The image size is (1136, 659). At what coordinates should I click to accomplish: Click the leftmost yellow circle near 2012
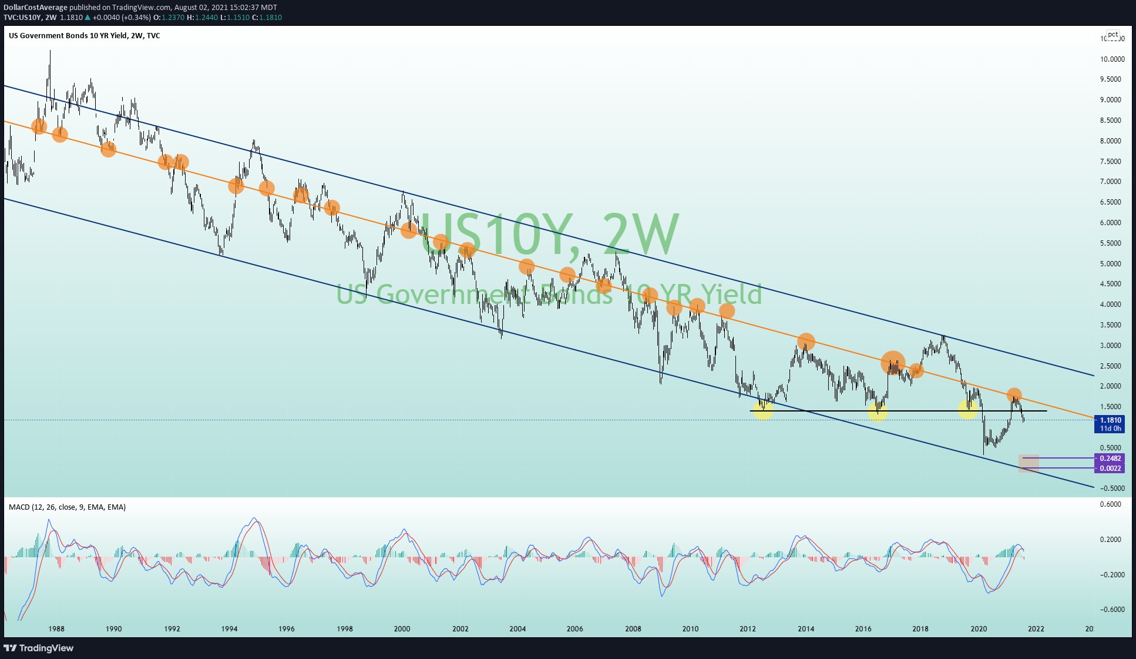tap(763, 410)
